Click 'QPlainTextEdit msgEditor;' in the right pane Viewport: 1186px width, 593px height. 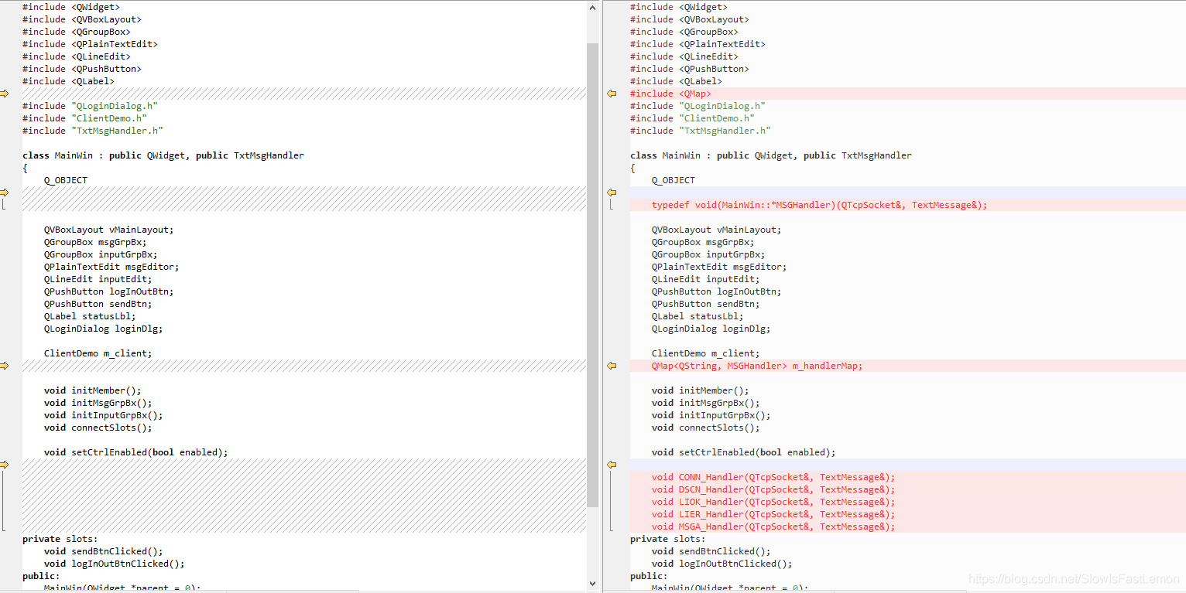[719, 267]
